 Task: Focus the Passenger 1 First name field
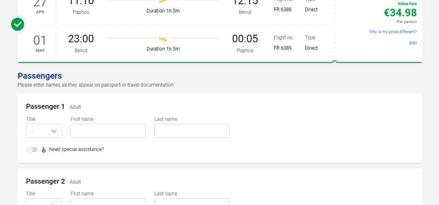(108, 131)
